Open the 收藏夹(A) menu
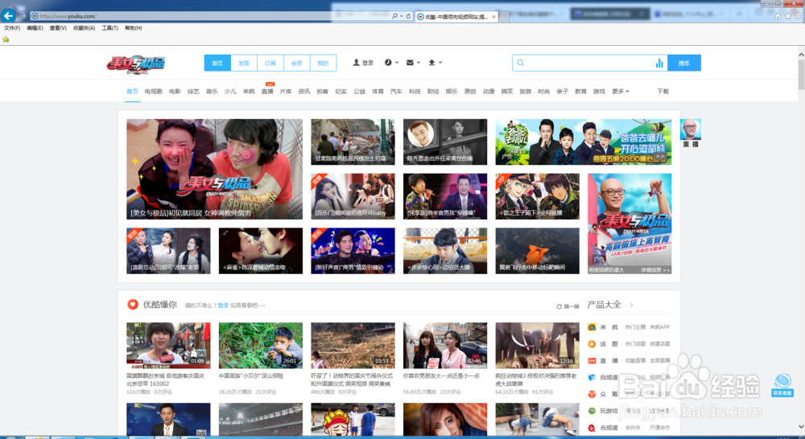The height and width of the screenshot is (439, 805). point(85,28)
